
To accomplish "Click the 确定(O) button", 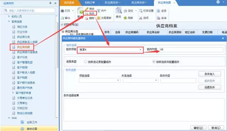I will point(198,128).
